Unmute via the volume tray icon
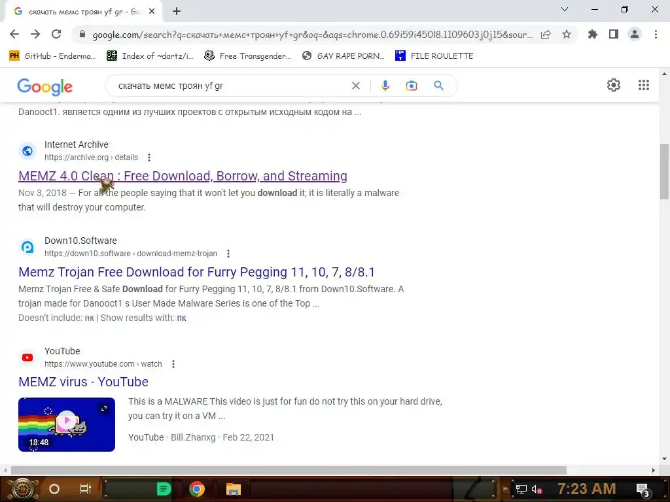 (537, 489)
